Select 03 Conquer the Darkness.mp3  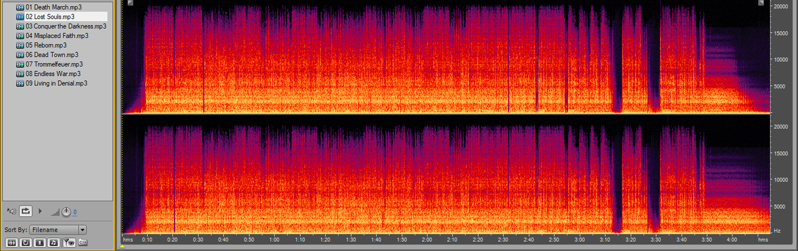click(x=65, y=26)
